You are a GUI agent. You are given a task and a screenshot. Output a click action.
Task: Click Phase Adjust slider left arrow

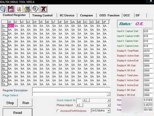(78, 105)
